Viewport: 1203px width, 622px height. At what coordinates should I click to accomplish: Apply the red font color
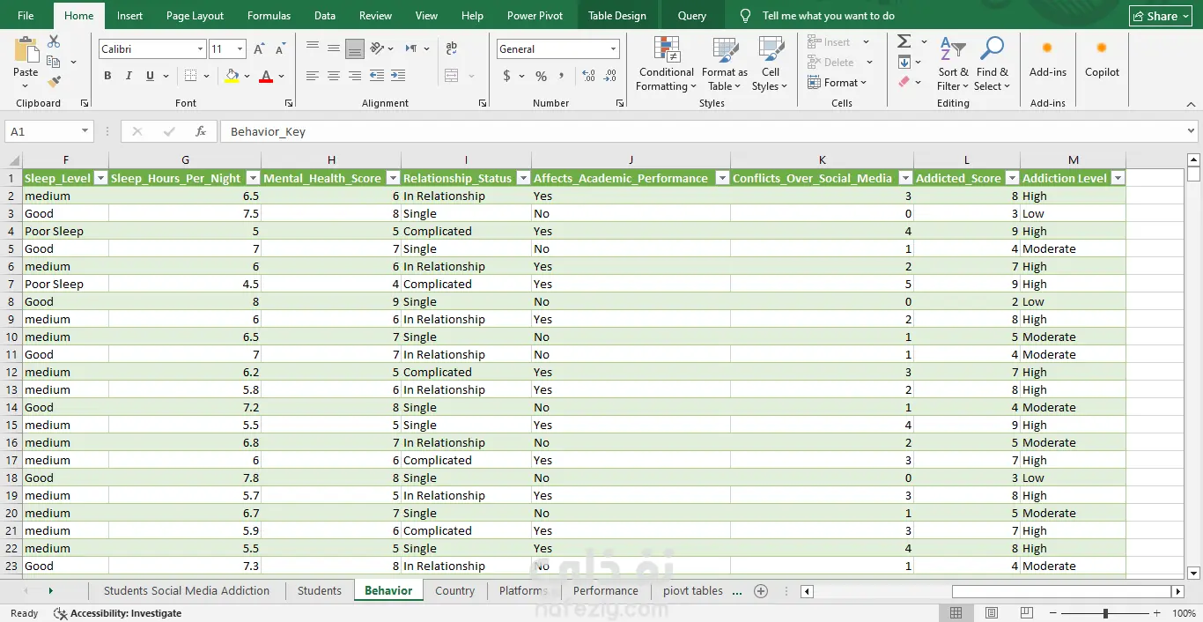pos(266,76)
